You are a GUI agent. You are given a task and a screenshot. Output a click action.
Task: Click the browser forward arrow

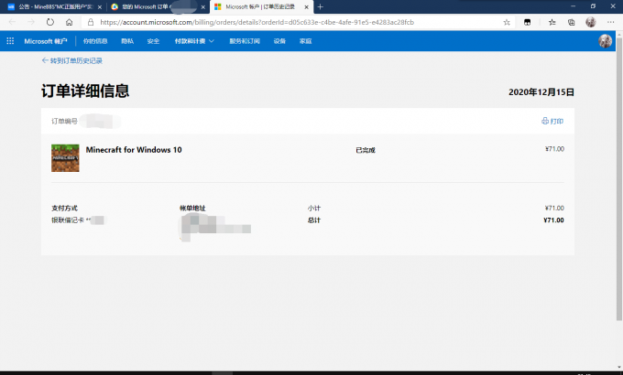pos(31,22)
